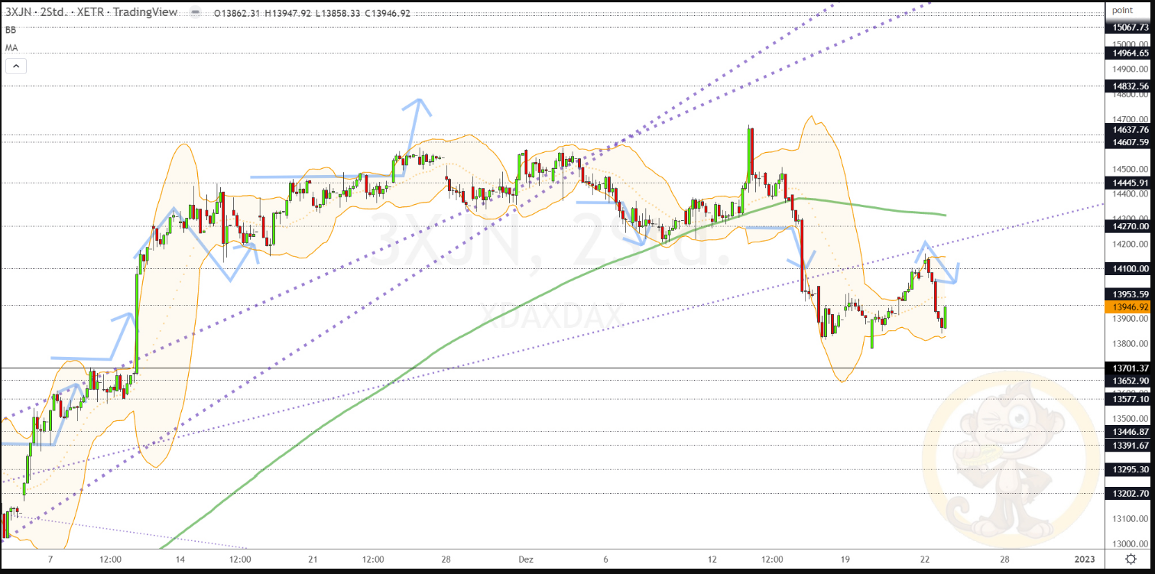Select the MA indicator label

click(11, 47)
